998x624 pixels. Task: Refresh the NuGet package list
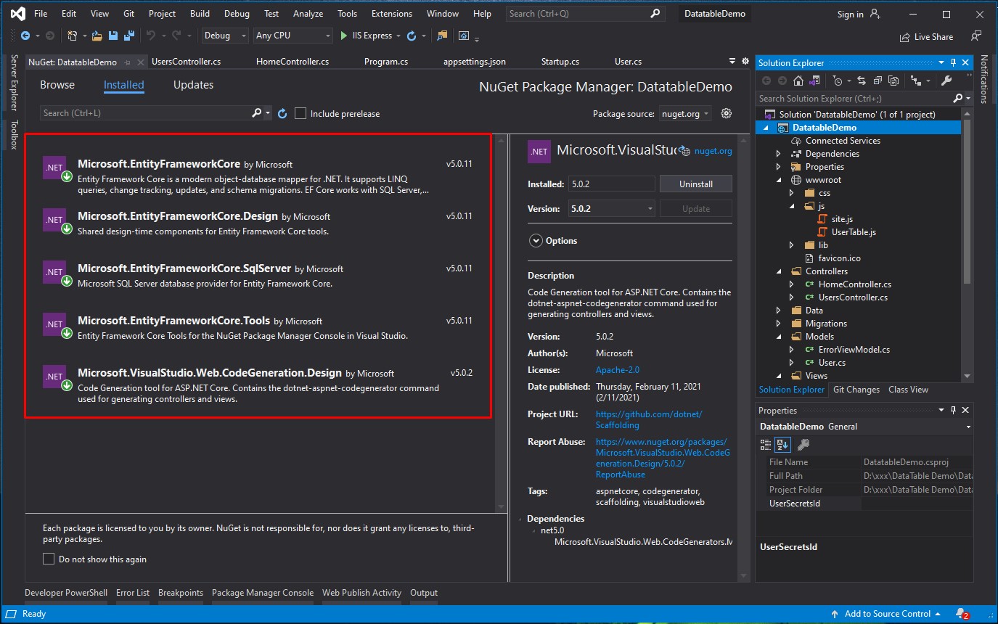282,113
